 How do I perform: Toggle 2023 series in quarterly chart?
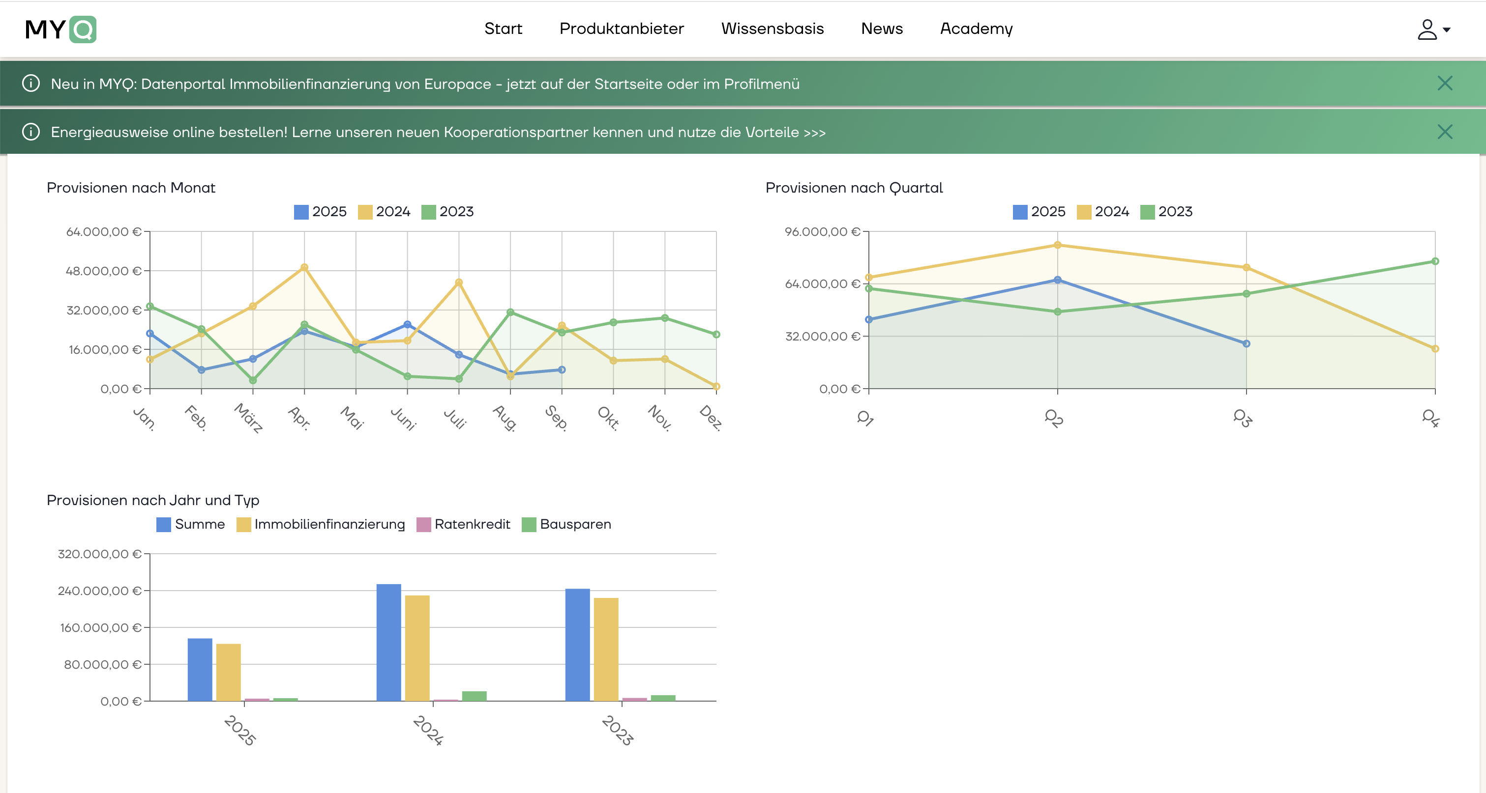click(x=1166, y=211)
